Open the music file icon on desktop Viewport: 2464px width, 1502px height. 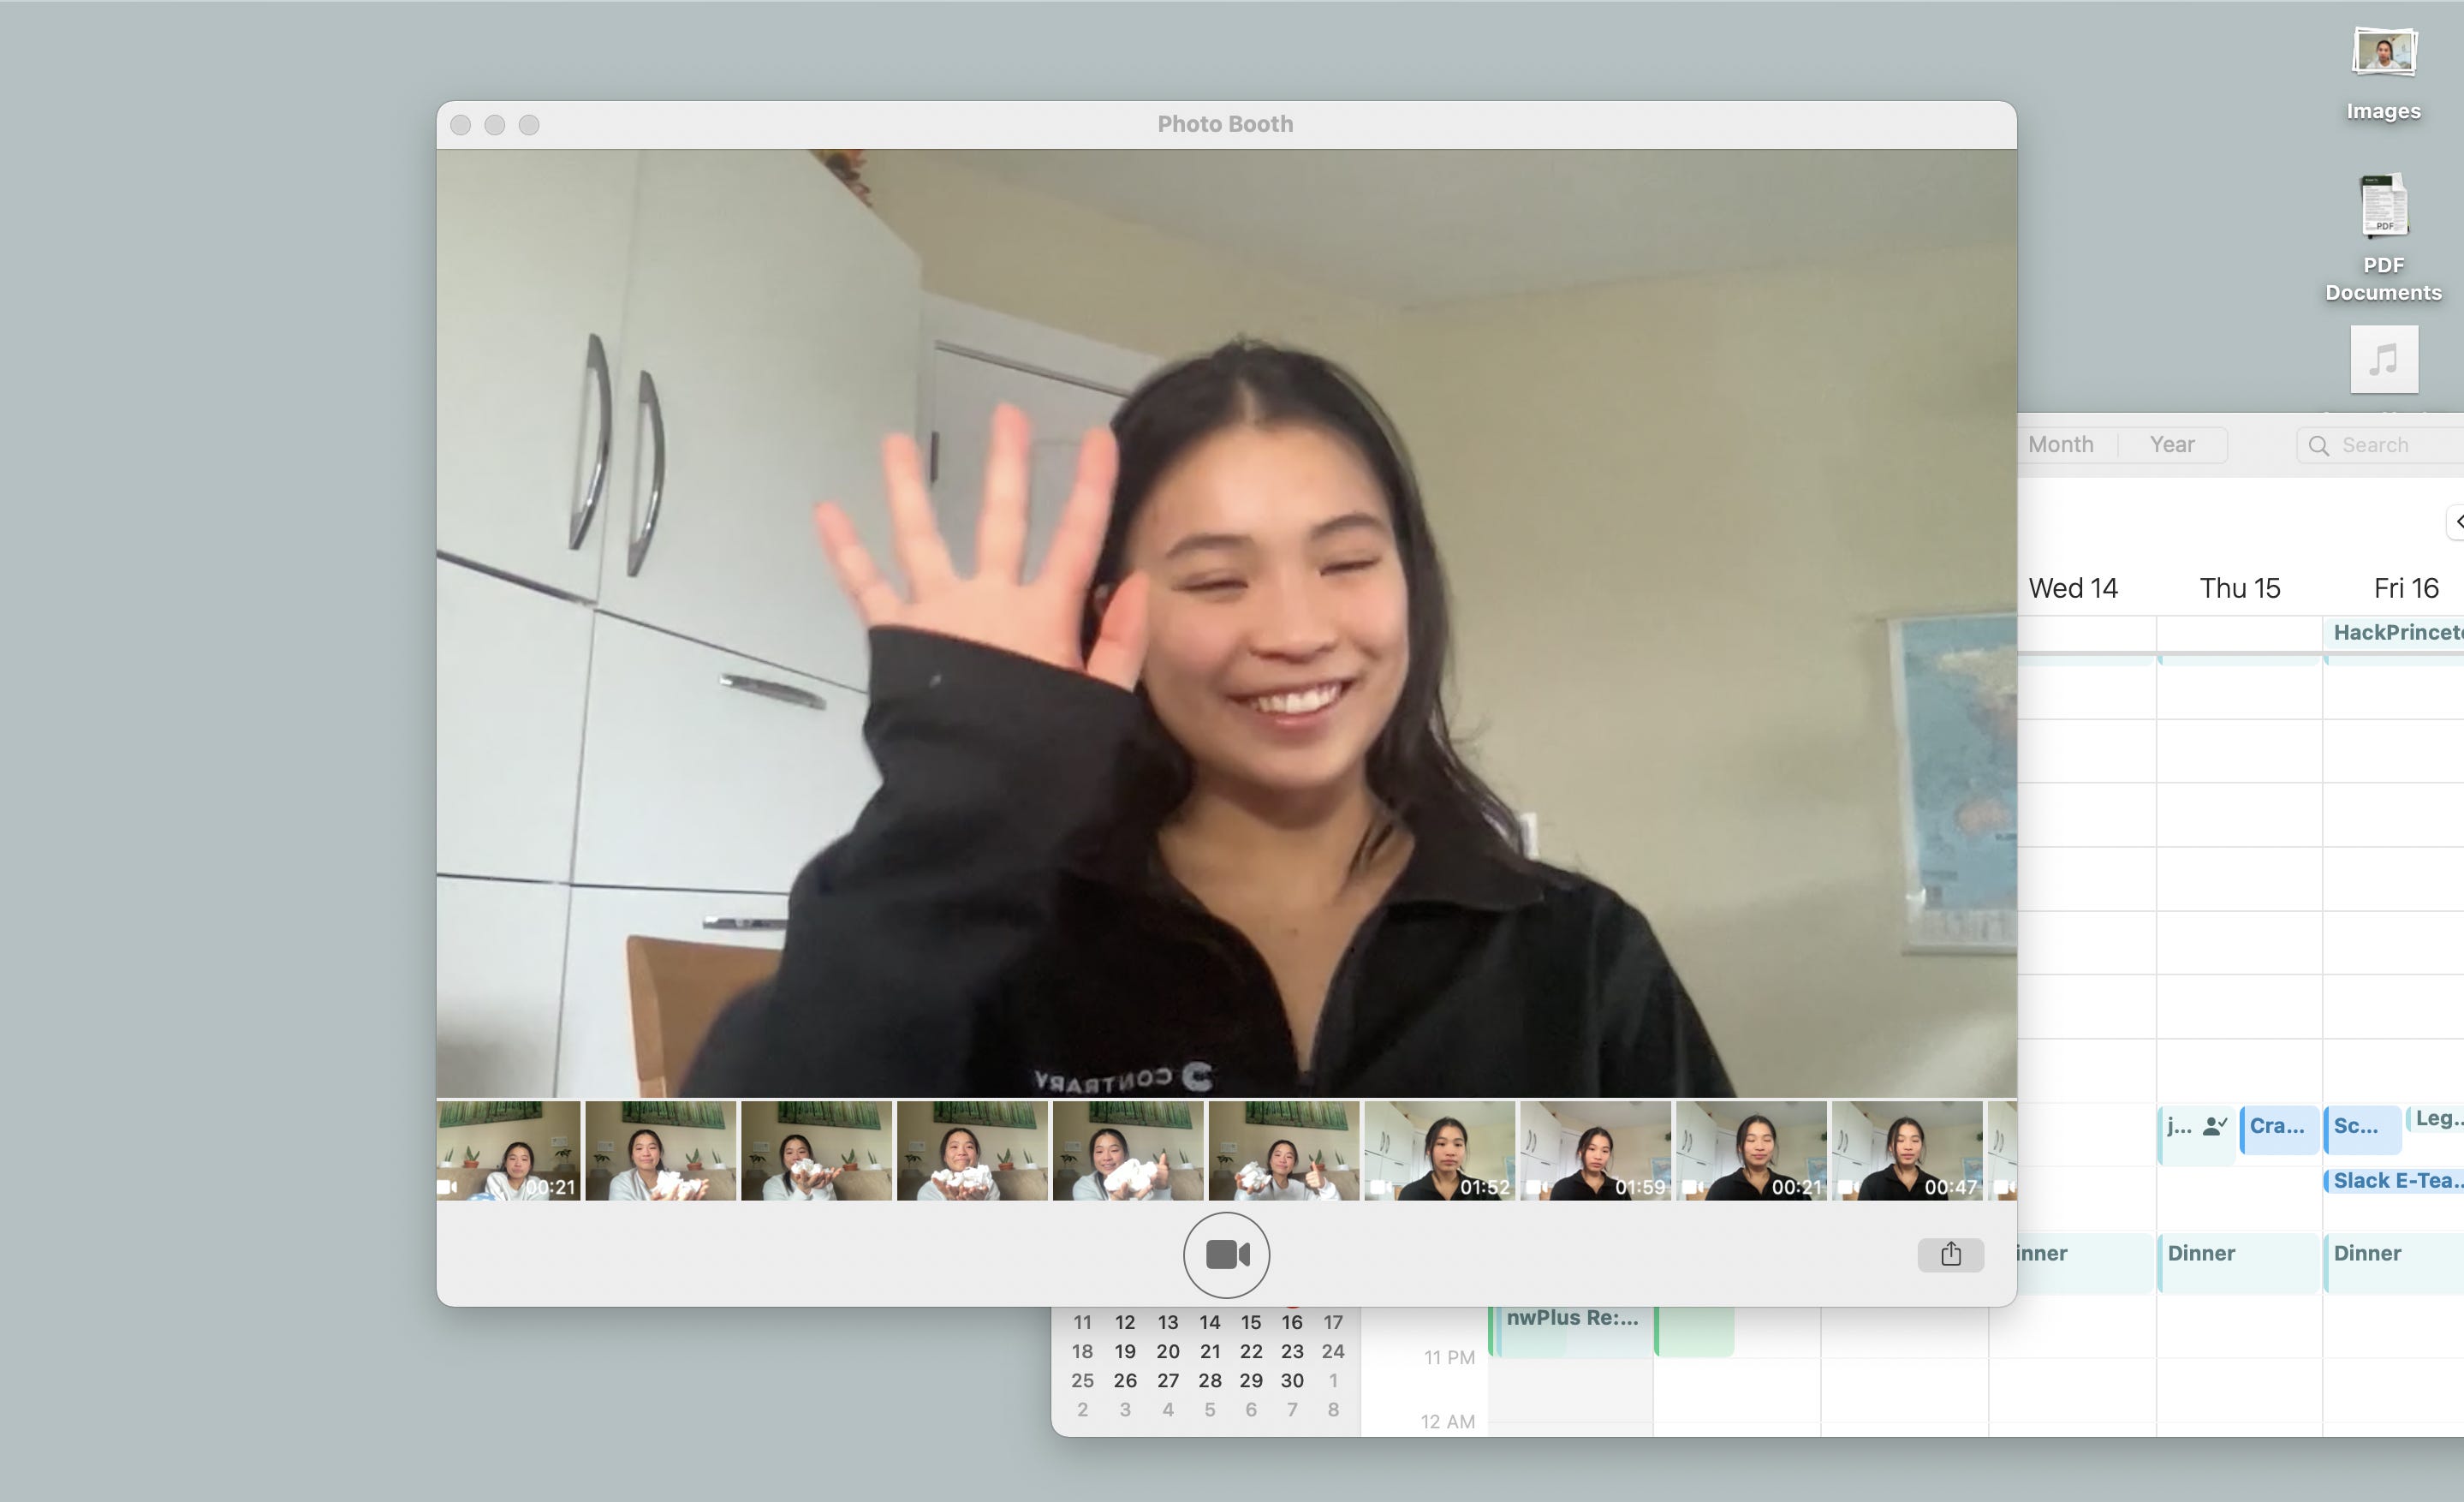pos(2384,359)
